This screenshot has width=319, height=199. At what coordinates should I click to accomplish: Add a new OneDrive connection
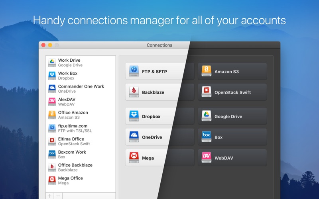(x=160, y=137)
